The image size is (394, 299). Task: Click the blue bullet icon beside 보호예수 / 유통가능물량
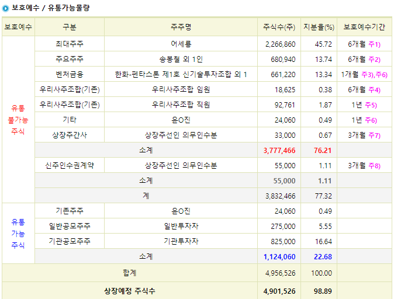(5, 8)
